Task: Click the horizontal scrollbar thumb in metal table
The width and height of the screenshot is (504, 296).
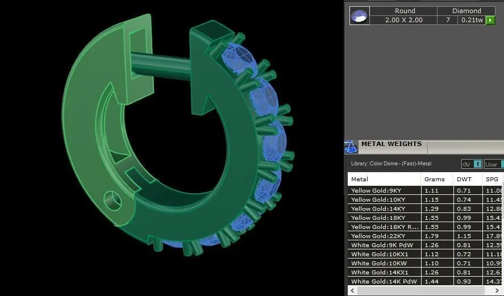Action: [421, 290]
